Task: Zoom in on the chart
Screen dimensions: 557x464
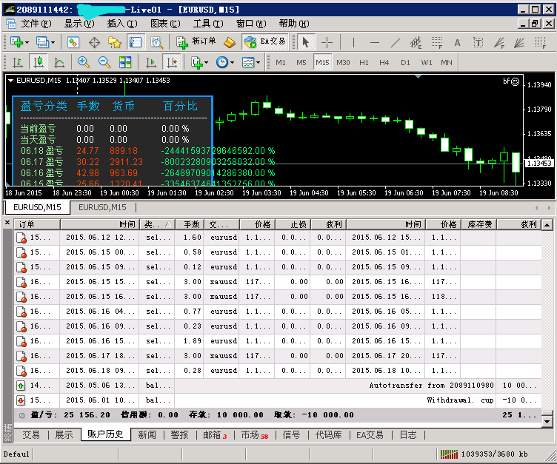Action: (83, 62)
